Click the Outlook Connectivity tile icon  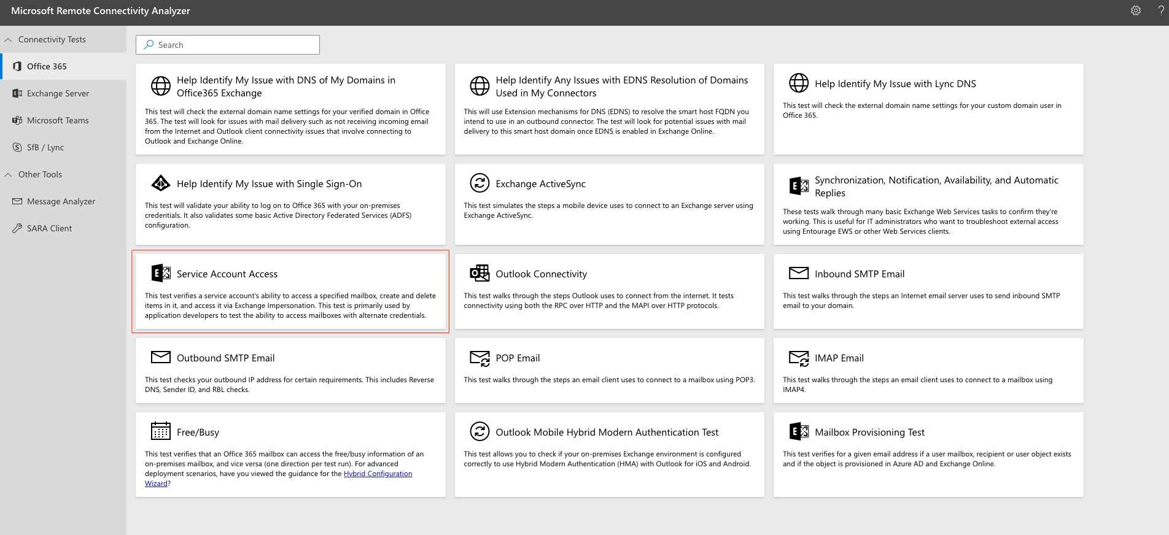point(480,273)
